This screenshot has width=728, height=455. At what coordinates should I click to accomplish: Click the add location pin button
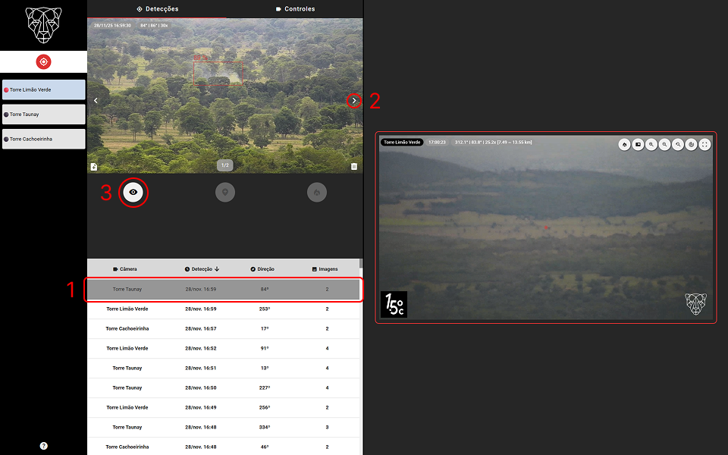pos(224,193)
